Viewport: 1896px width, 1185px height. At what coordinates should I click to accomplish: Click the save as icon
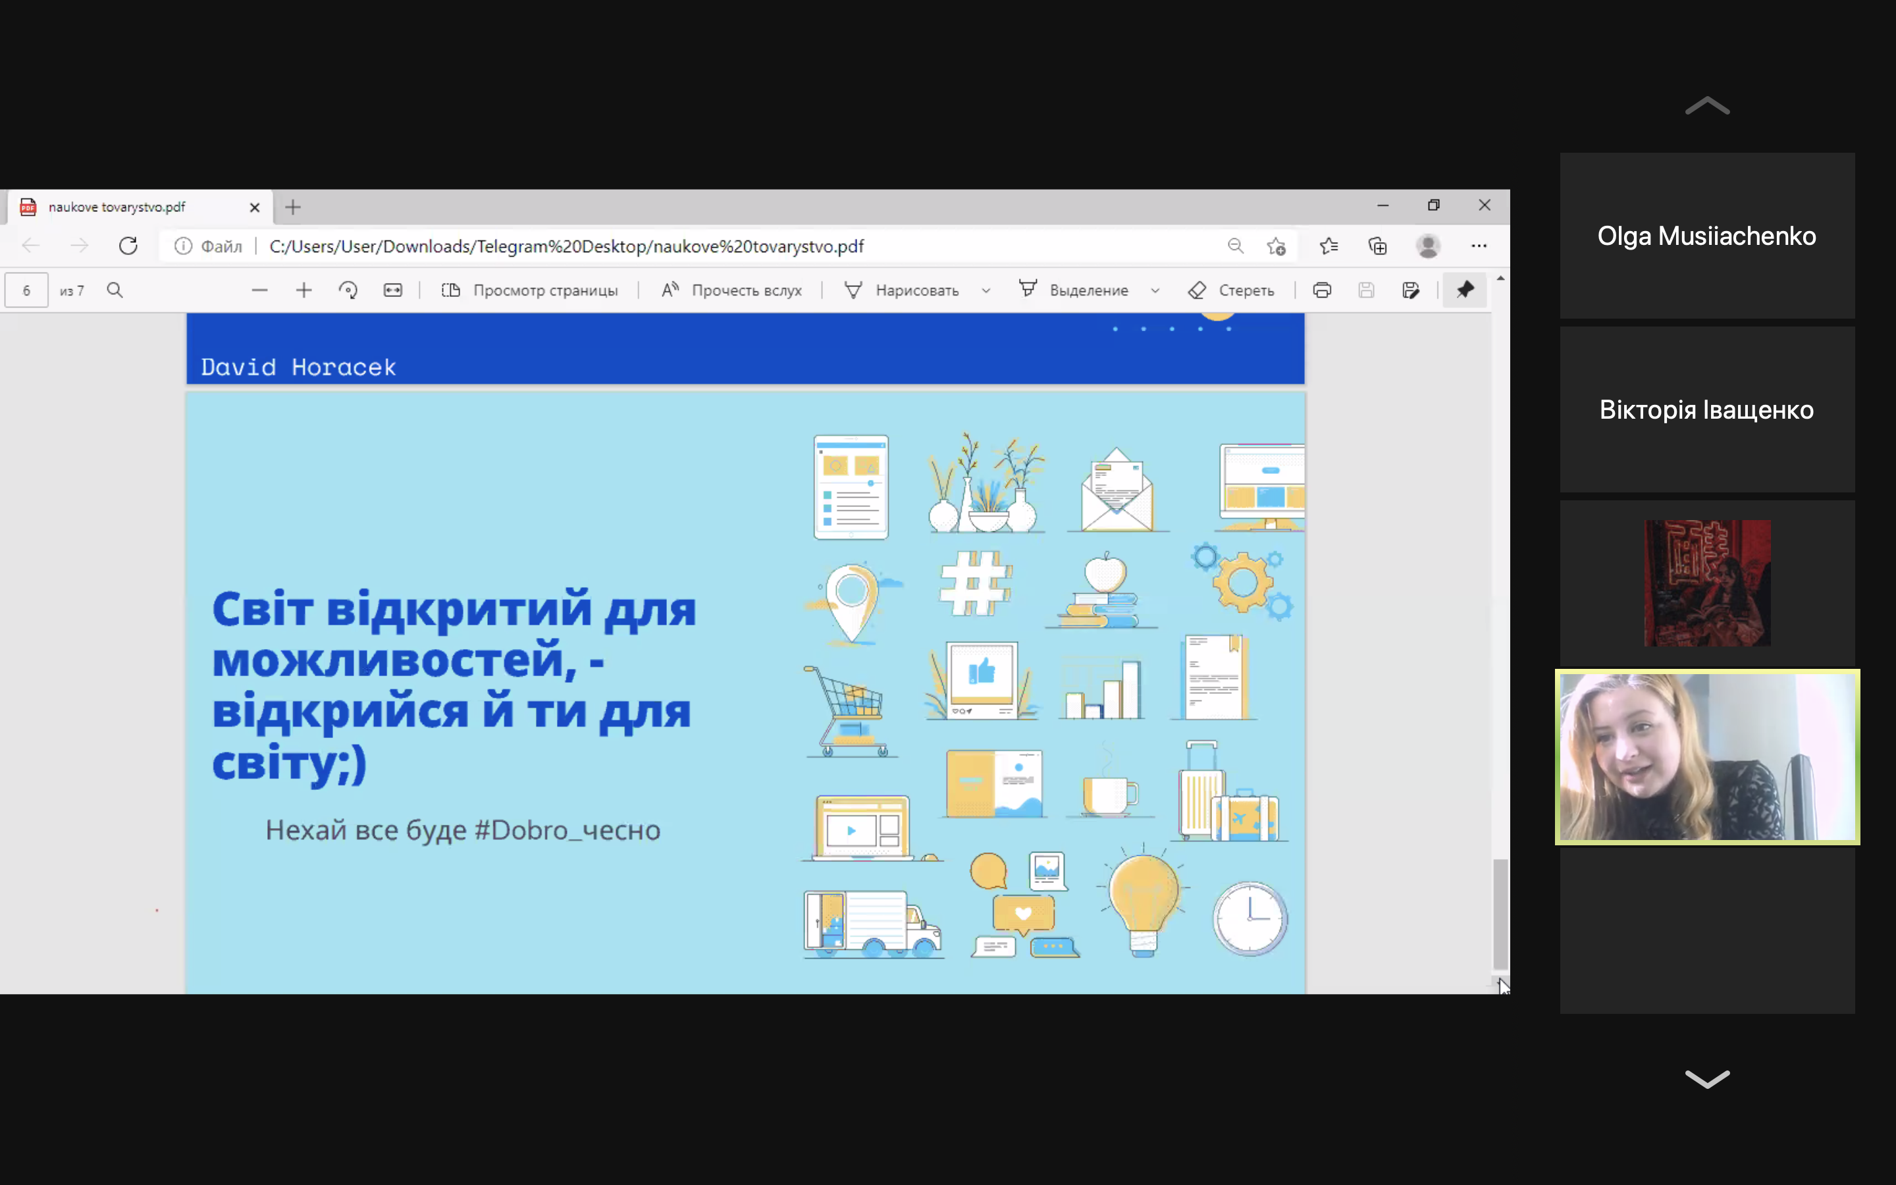pyautogui.click(x=1410, y=291)
